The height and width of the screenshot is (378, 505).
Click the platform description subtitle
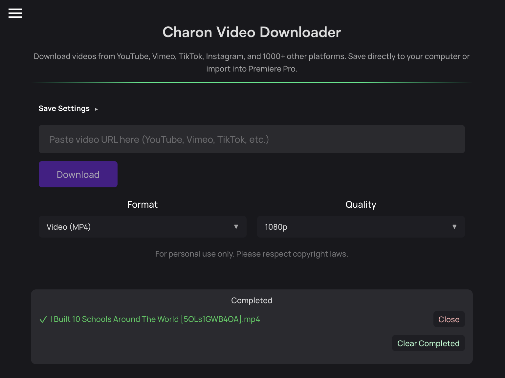(x=252, y=62)
